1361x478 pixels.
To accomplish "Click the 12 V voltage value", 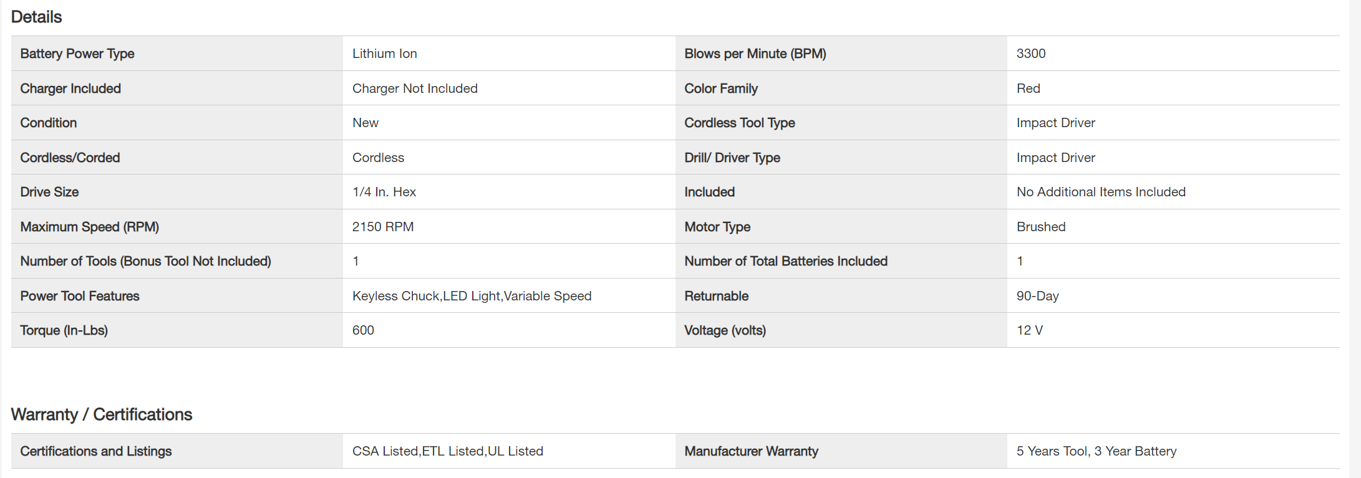I will 1029,330.
